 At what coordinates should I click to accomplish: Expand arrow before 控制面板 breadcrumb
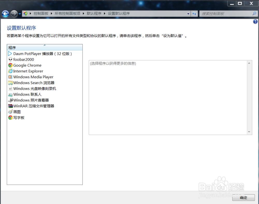tap(30, 13)
